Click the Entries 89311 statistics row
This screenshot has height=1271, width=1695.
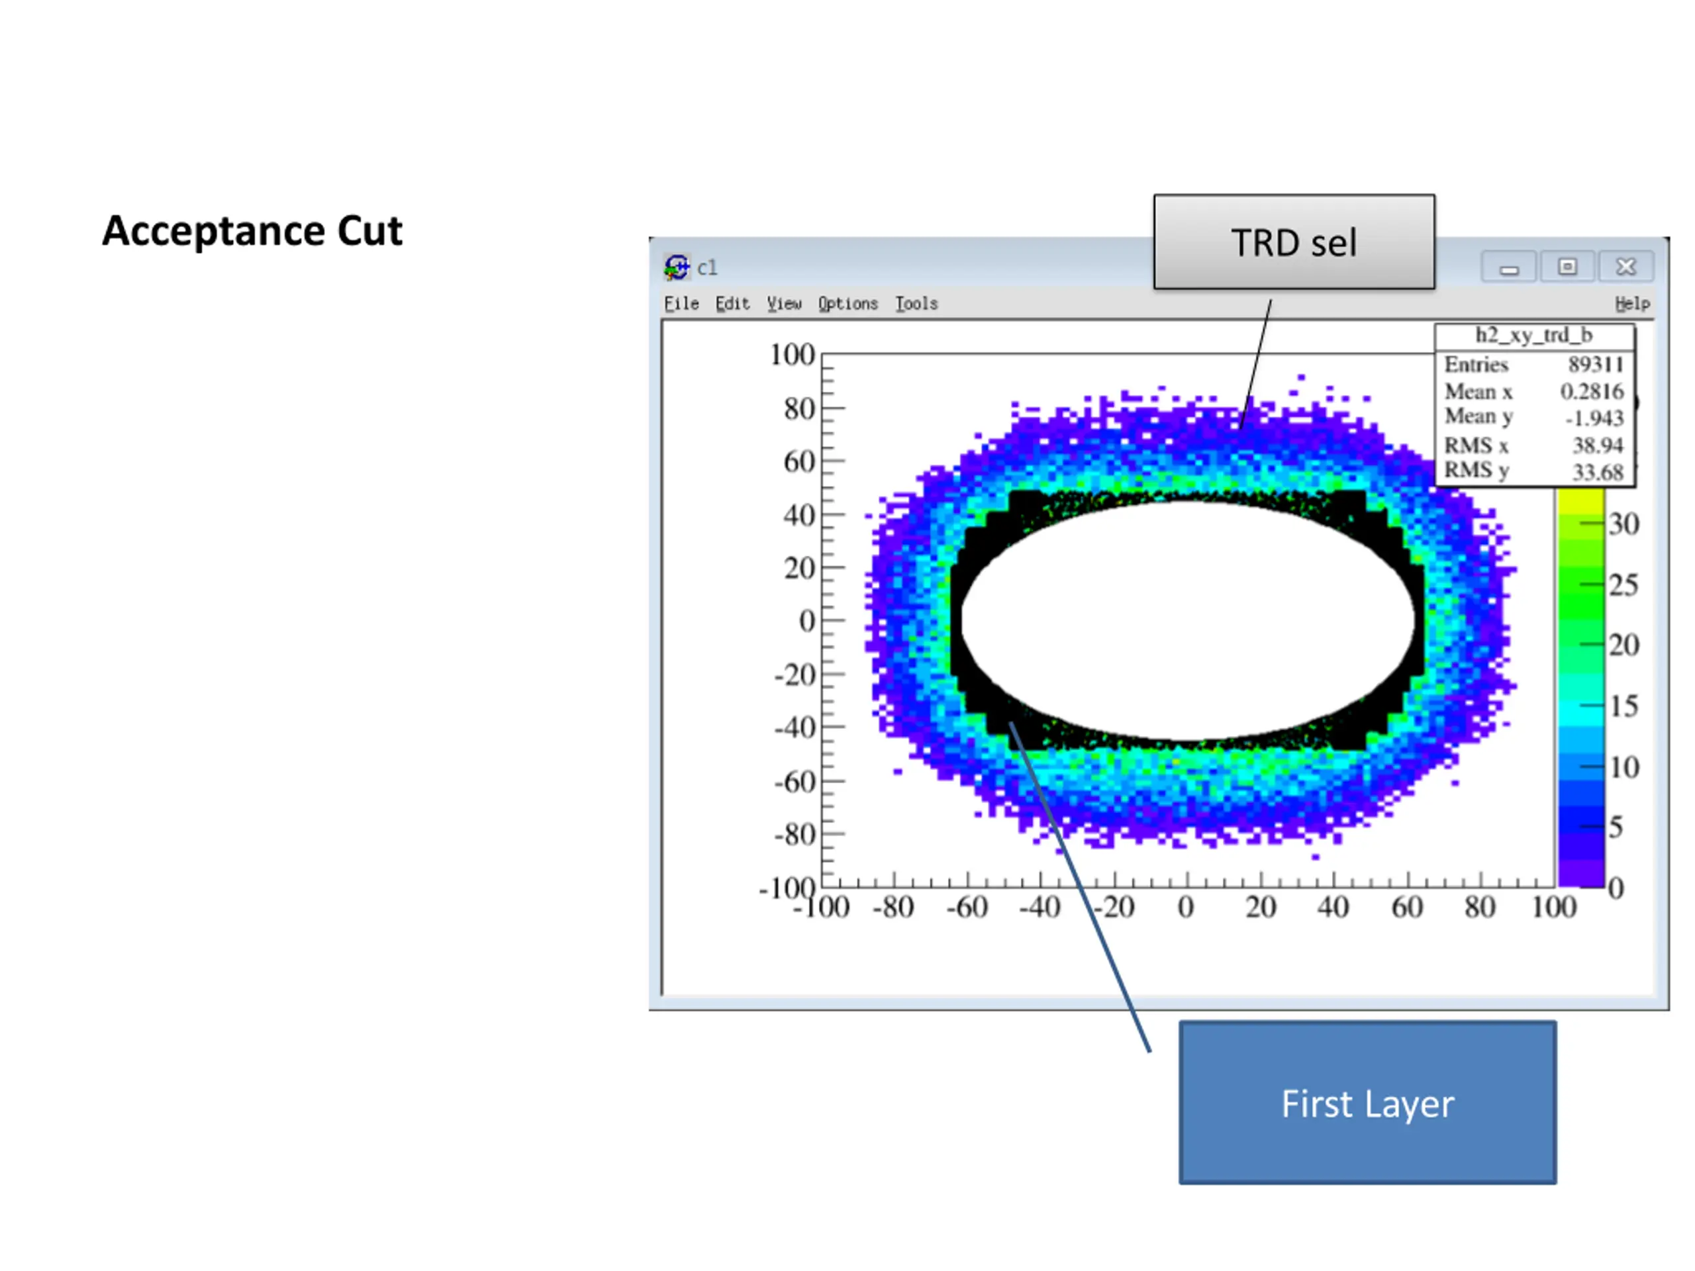point(1534,364)
